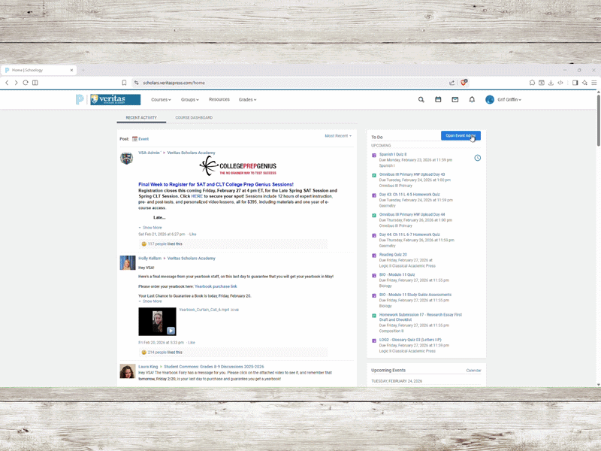
Task: Open the Resources menu item
Action: click(219, 99)
